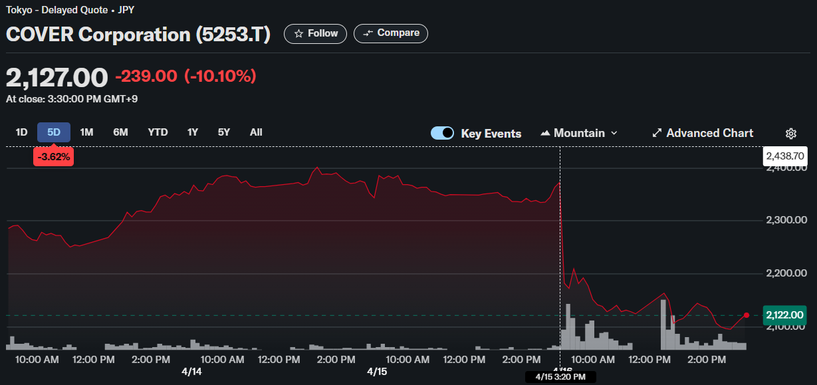Show the All time range
The width and height of the screenshot is (817, 385).
[x=256, y=132]
